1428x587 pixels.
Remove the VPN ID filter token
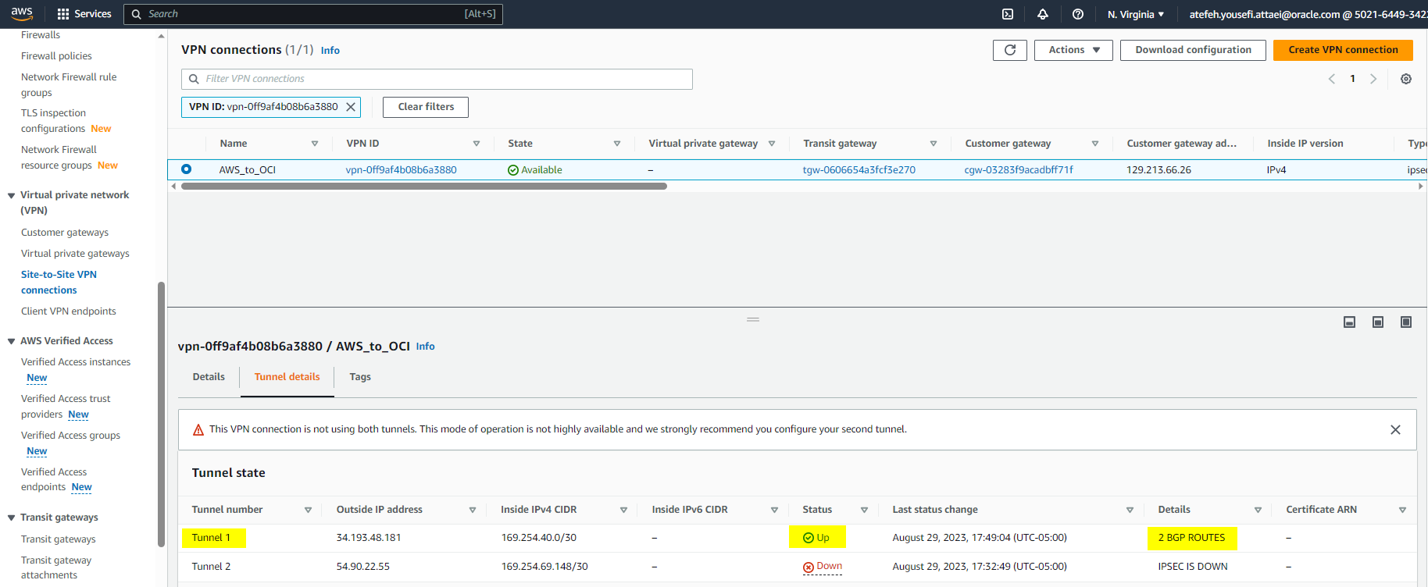point(352,107)
